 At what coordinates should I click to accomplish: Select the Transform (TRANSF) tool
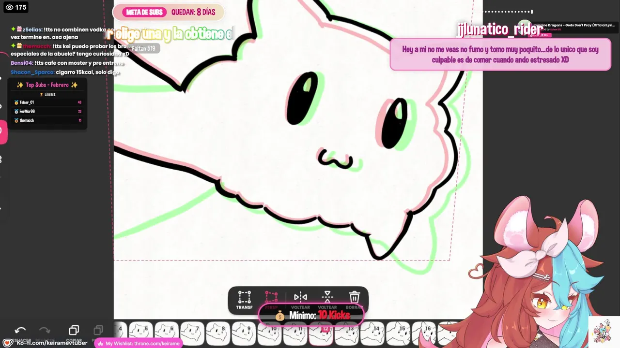244,300
